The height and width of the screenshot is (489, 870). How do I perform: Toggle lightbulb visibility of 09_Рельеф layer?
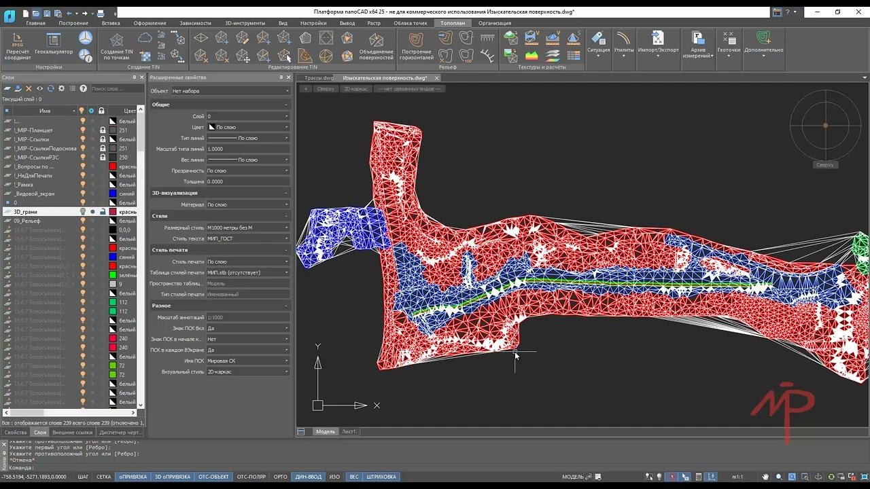83,221
